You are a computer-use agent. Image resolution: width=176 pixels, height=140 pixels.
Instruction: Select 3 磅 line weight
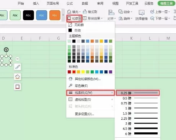pyautogui.click(x=138, y=124)
